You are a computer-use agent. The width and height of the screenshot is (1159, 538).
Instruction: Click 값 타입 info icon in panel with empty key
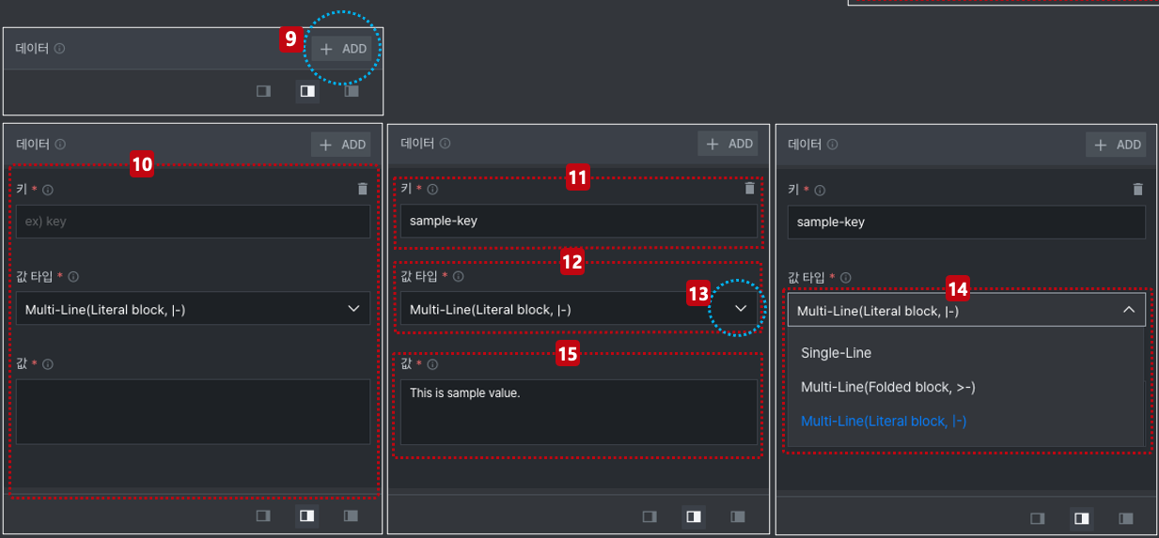(x=73, y=277)
